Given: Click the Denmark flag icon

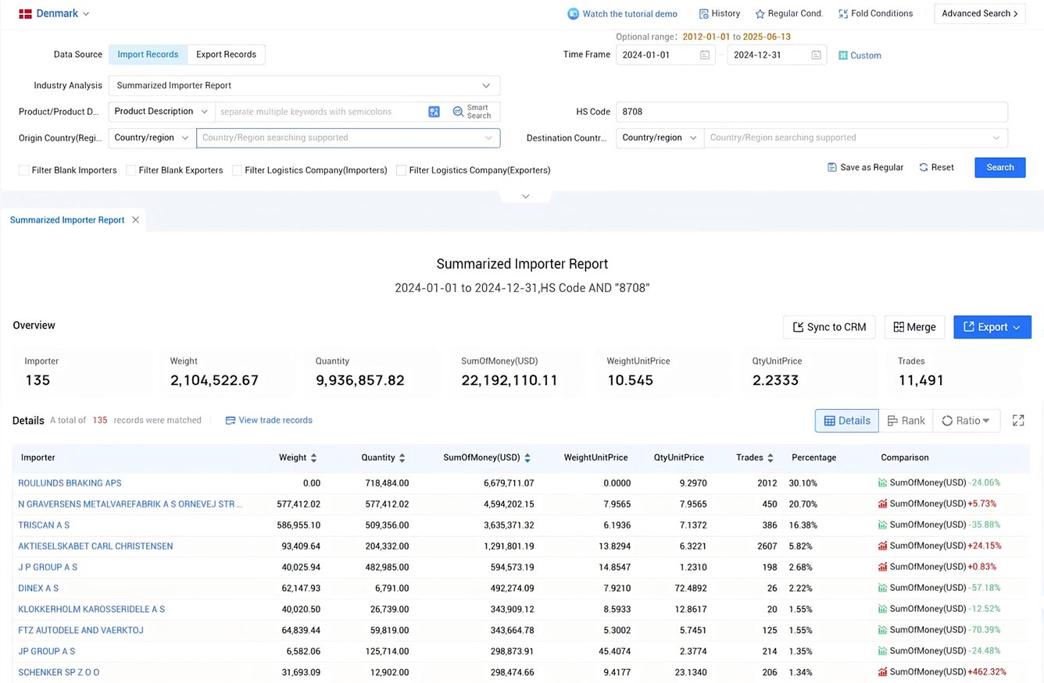Looking at the screenshot, I should pos(25,13).
